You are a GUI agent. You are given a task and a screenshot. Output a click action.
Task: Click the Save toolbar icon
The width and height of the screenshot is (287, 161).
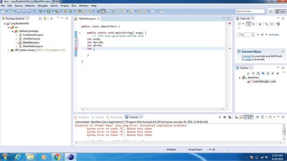[19, 11]
